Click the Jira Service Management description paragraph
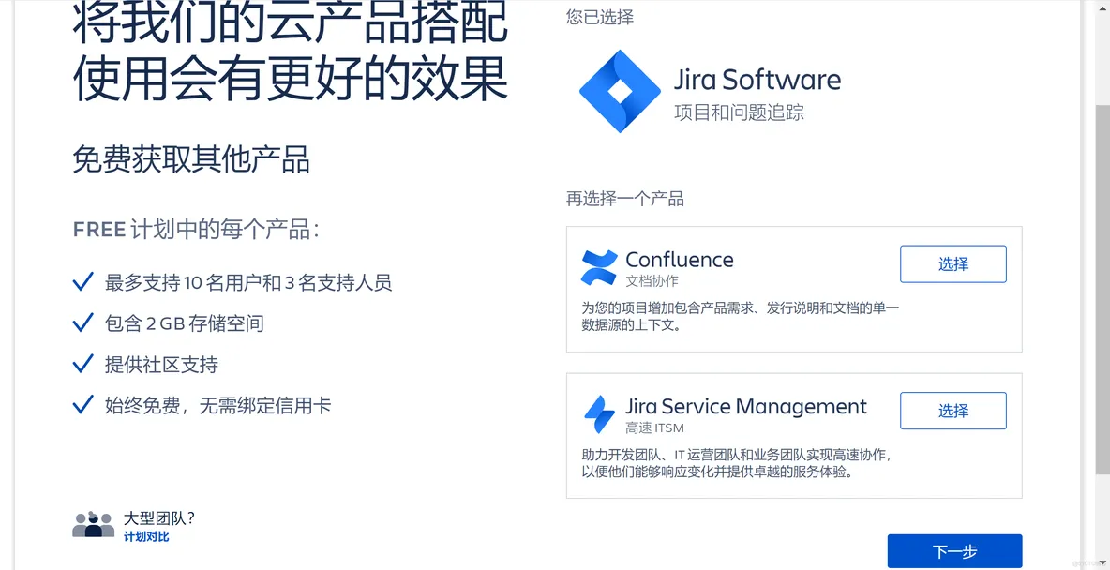The height and width of the screenshot is (570, 1110). tap(736, 463)
